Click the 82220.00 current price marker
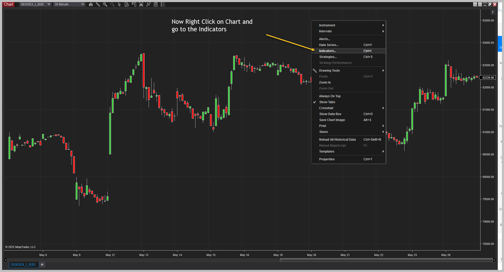504x272 pixels. (x=488, y=78)
